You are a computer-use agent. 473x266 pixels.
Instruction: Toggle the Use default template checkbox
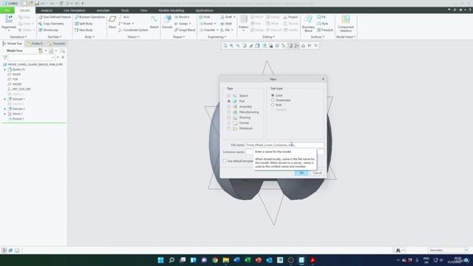pos(225,161)
